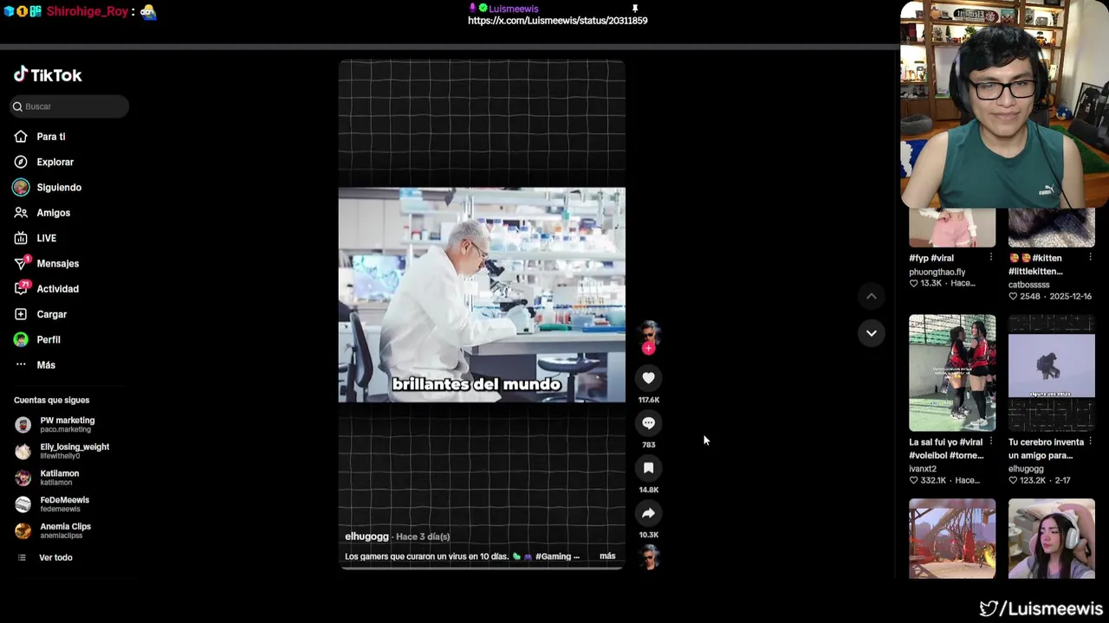Open the Amigos section
Image resolution: width=1109 pixels, height=623 pixels.
point(54,213)
